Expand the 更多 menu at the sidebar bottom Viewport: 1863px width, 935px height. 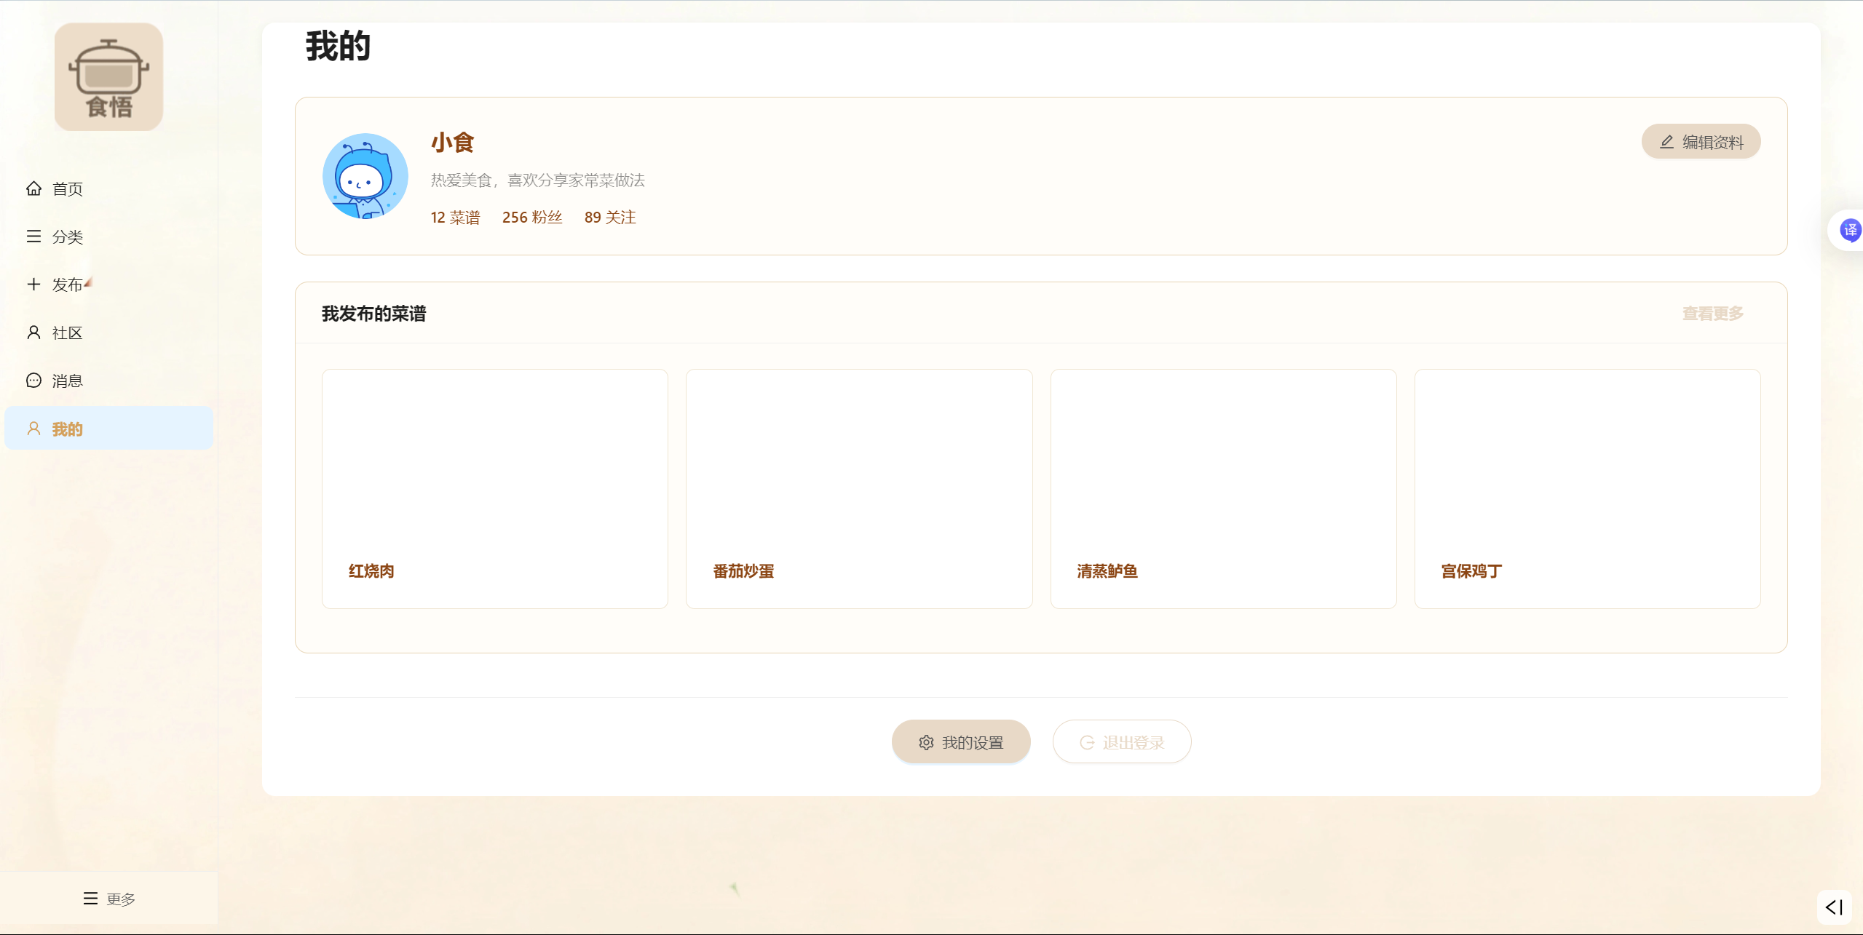(x=108, y=899)
